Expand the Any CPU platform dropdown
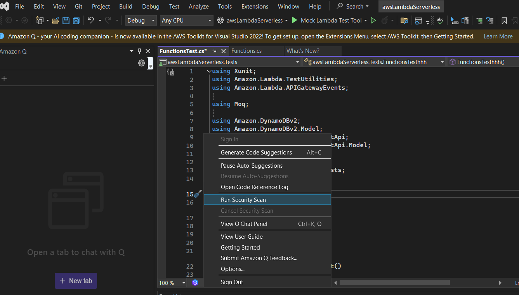The image size is (519, 295). click(x=186, y=20)
